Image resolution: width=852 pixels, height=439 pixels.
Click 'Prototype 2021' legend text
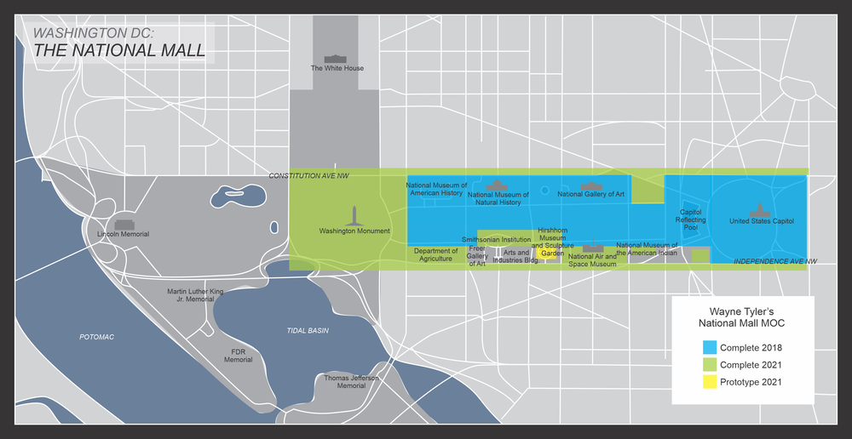coord(751,381)
